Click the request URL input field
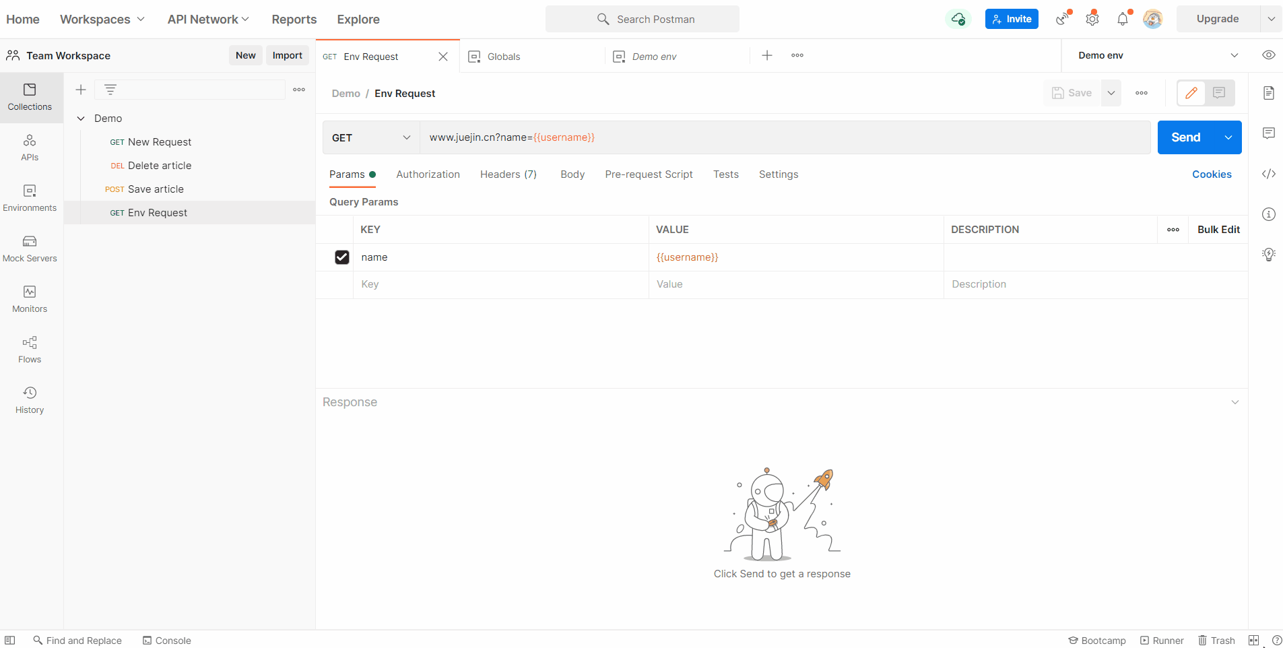The image size is (1283, 648). pos(785,137)
